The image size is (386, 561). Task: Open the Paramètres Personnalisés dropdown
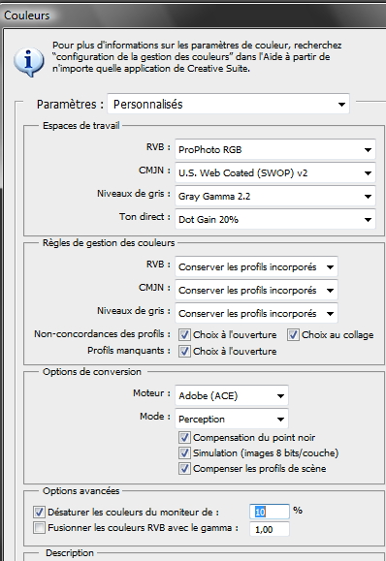(x=228, y=104)
